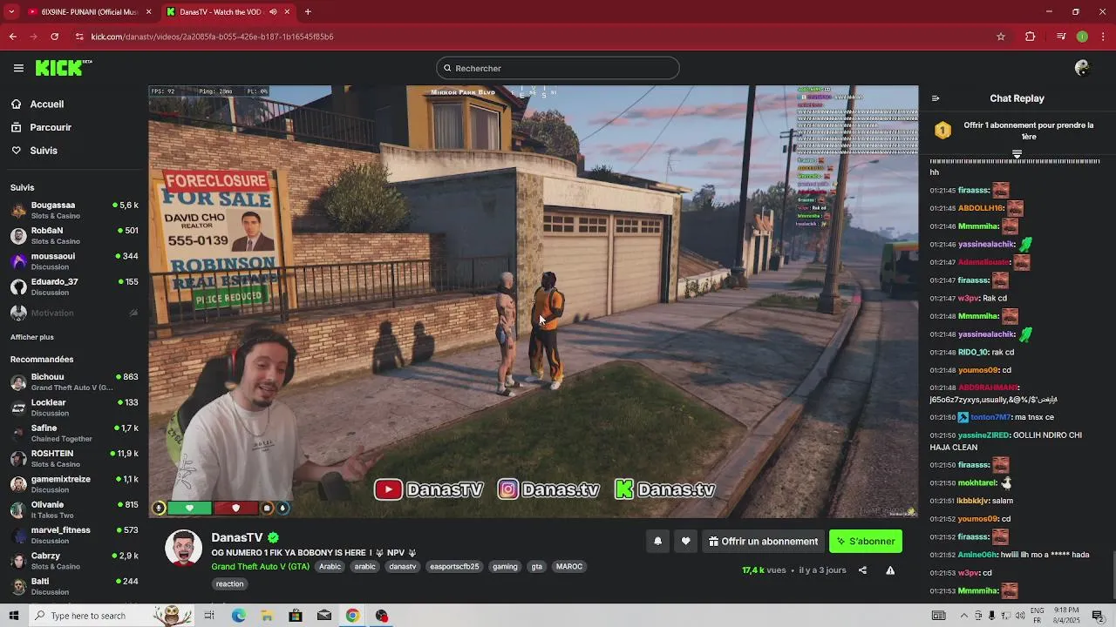Go back to the previous page
1116x627 pixels.
point(13,37)
